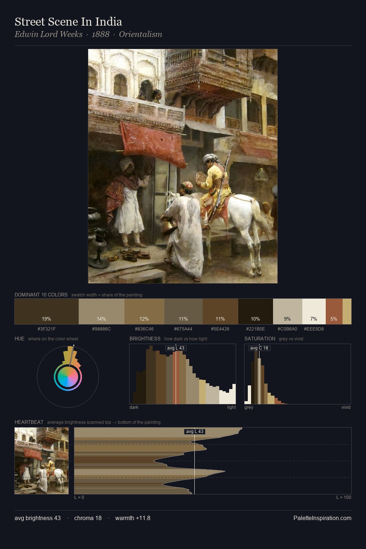Click the avg L 43 label in the heartbeat chart
This screenshot has width=366, height=549.
click(195, 432)
